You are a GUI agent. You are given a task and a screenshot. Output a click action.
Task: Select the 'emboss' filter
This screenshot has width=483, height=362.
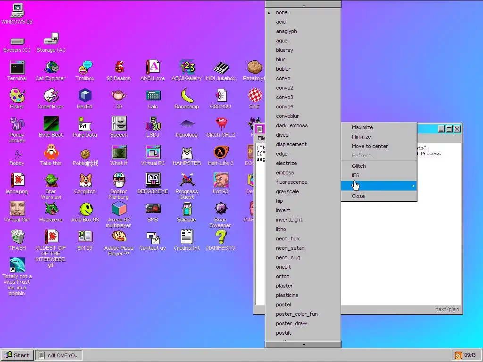[x=302, y=173]
